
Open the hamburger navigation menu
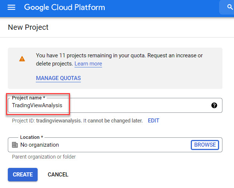[x=11, y=7]
